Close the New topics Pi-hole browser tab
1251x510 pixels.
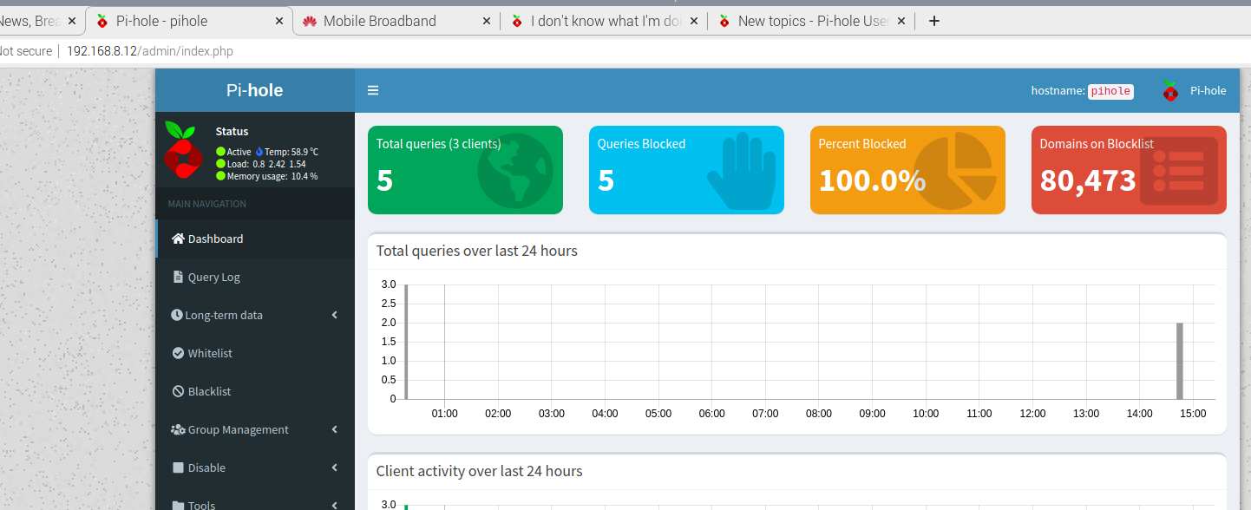pyautogui.click(x=901, y=21)
